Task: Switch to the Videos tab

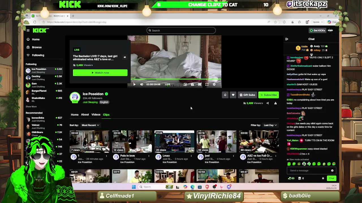Action: click(x=96, y=115)
